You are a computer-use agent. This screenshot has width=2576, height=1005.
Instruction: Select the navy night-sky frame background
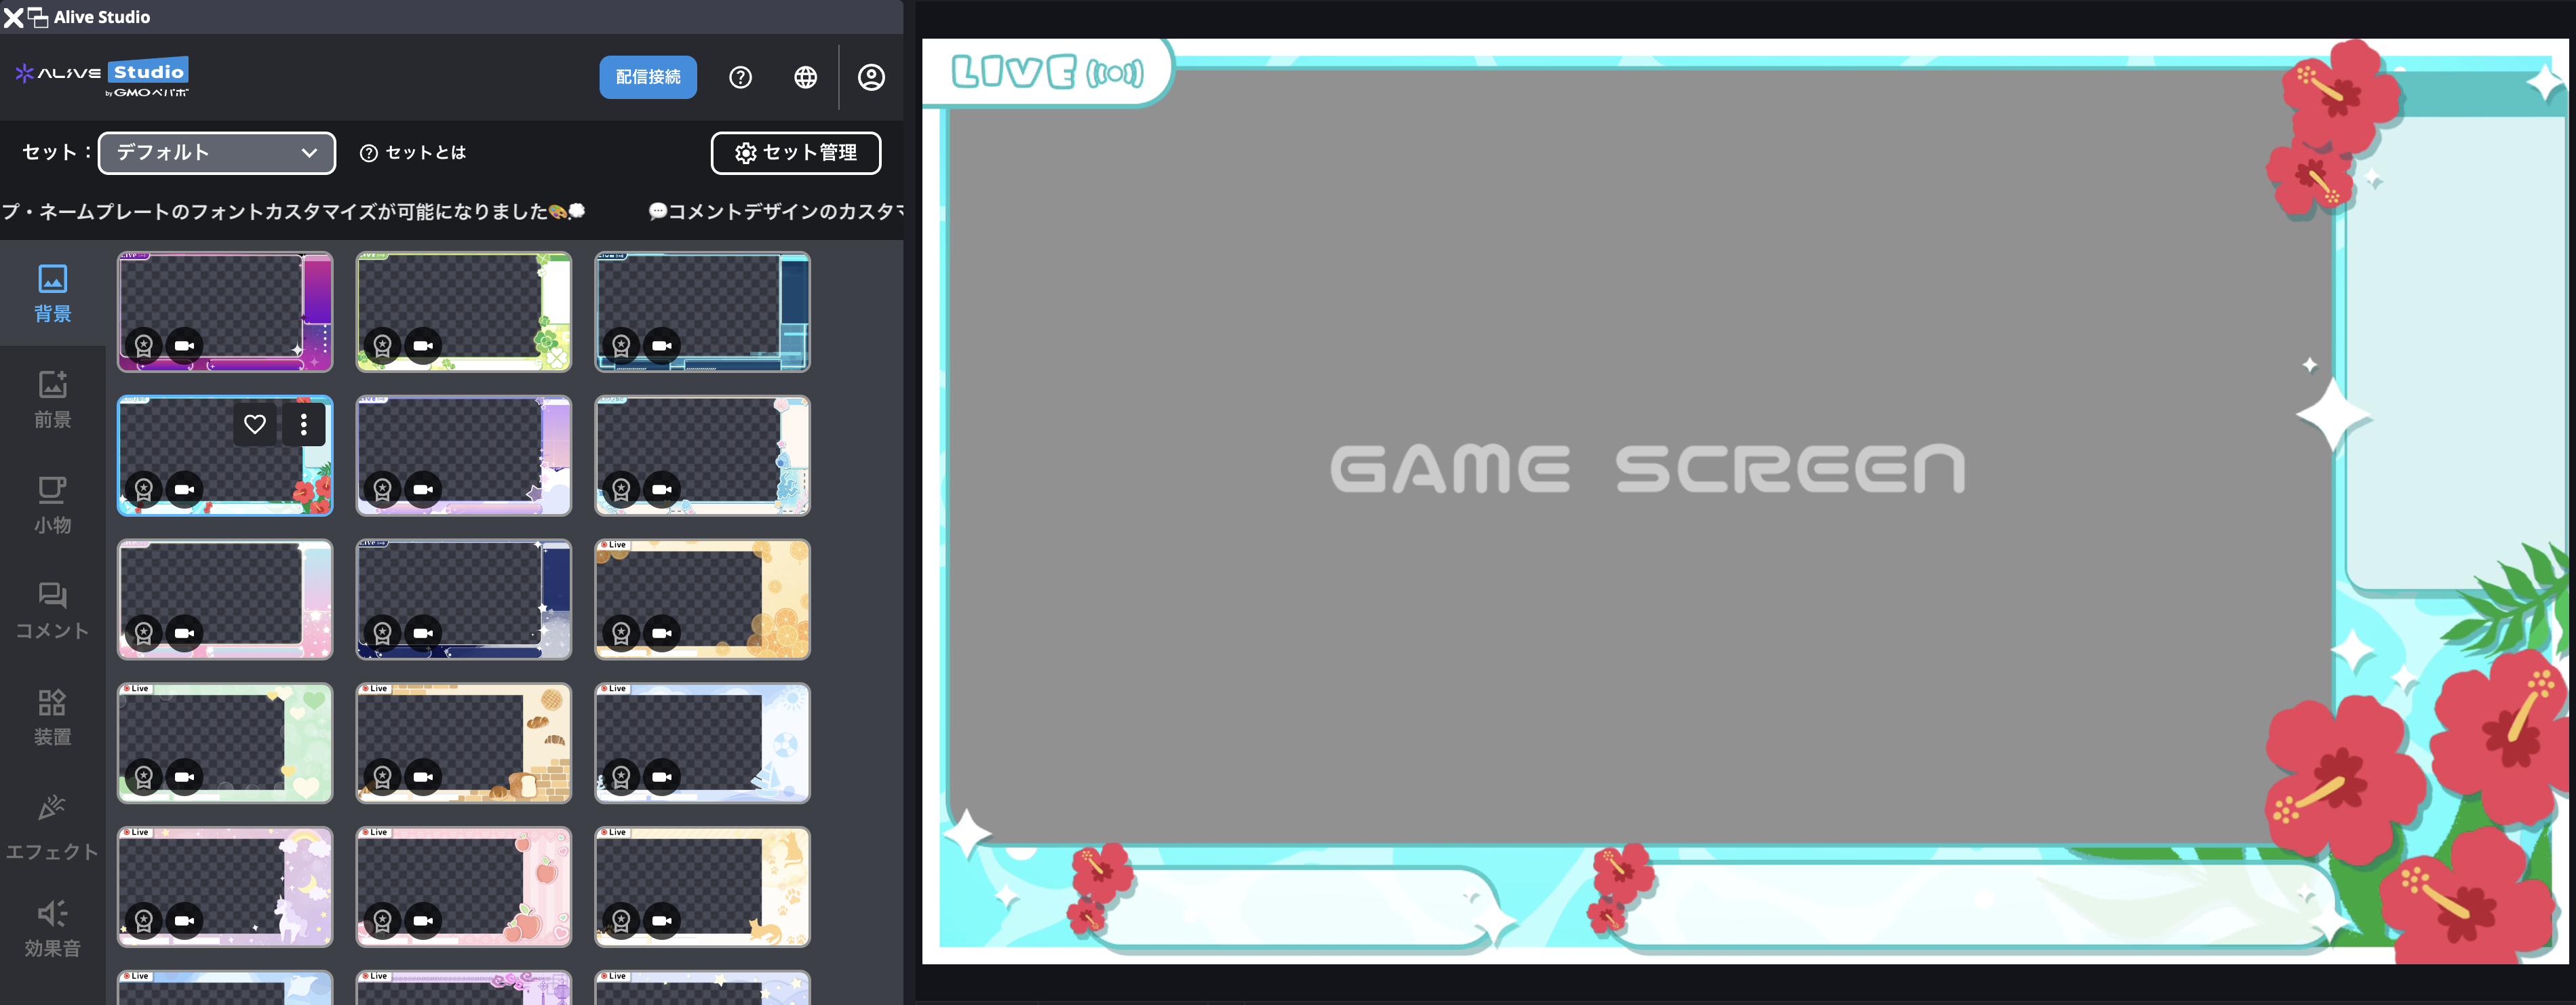click(x=464, y=599)
